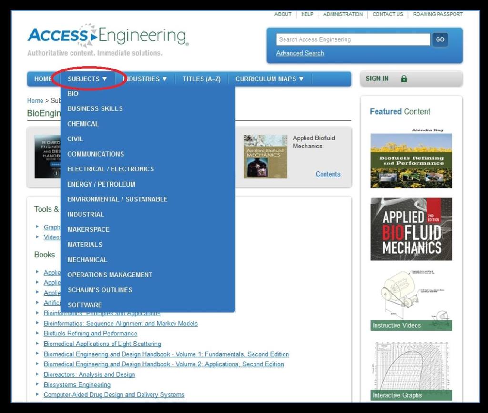
Task: Select Bio from Subjects menu
Action: [73, 94]
